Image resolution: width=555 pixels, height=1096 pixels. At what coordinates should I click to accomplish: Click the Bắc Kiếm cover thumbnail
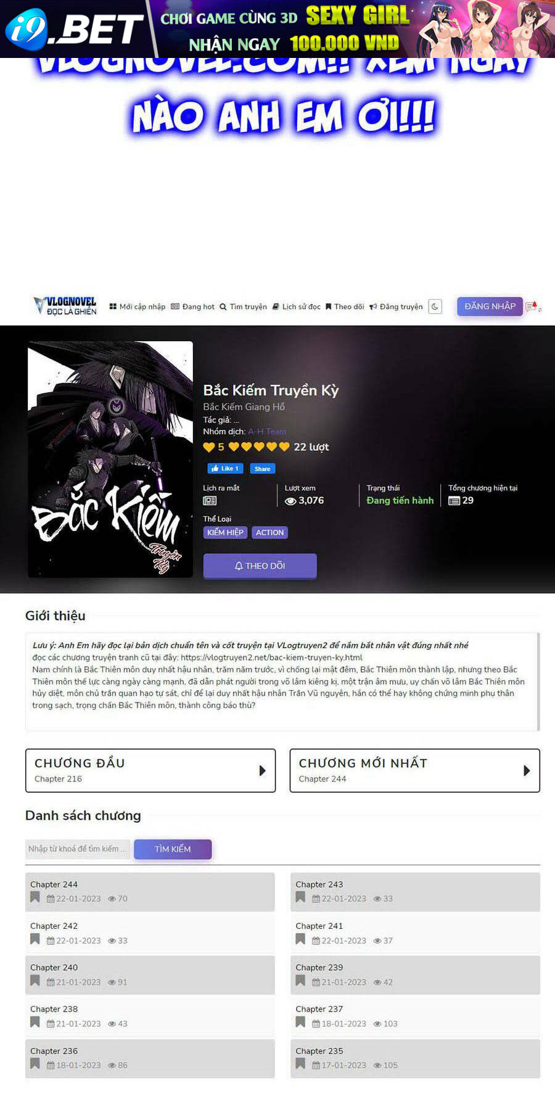[110, 459]
